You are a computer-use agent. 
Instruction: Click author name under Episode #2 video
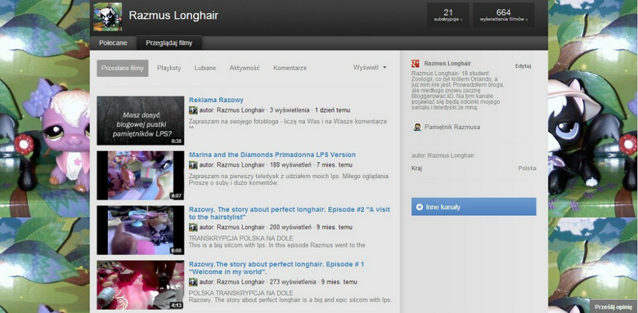tap(240, 227)
